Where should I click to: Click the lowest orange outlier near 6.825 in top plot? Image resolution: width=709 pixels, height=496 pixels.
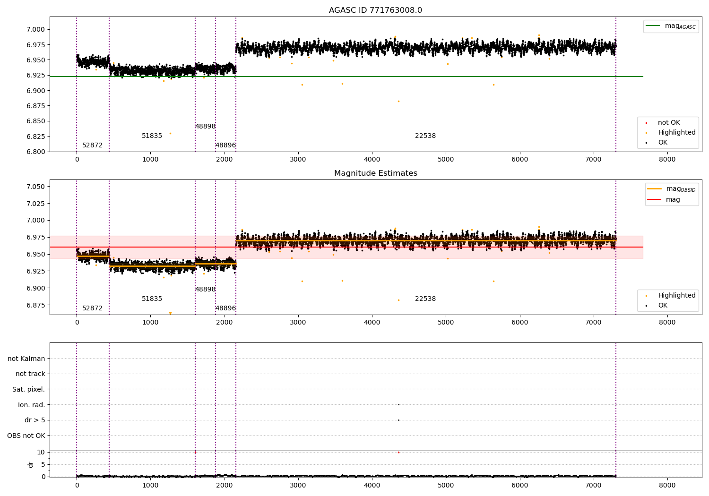pyautogui.click(x=171, y=133)
